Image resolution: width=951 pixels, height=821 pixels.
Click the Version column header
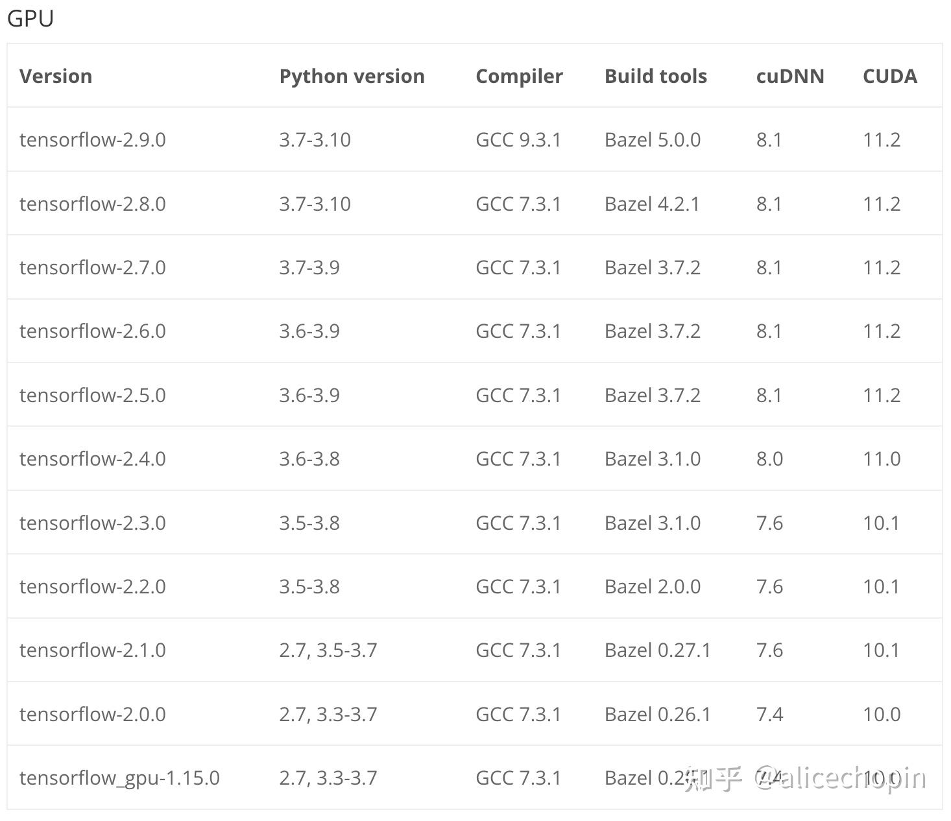(x=56, y=76)
